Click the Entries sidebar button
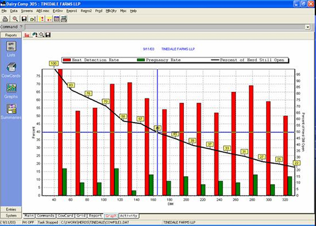The image size is (316, 226). coord(11,209)
